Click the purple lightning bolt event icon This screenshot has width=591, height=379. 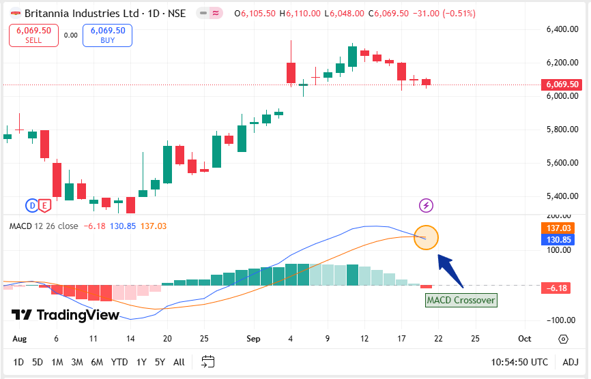coord(426,204)
